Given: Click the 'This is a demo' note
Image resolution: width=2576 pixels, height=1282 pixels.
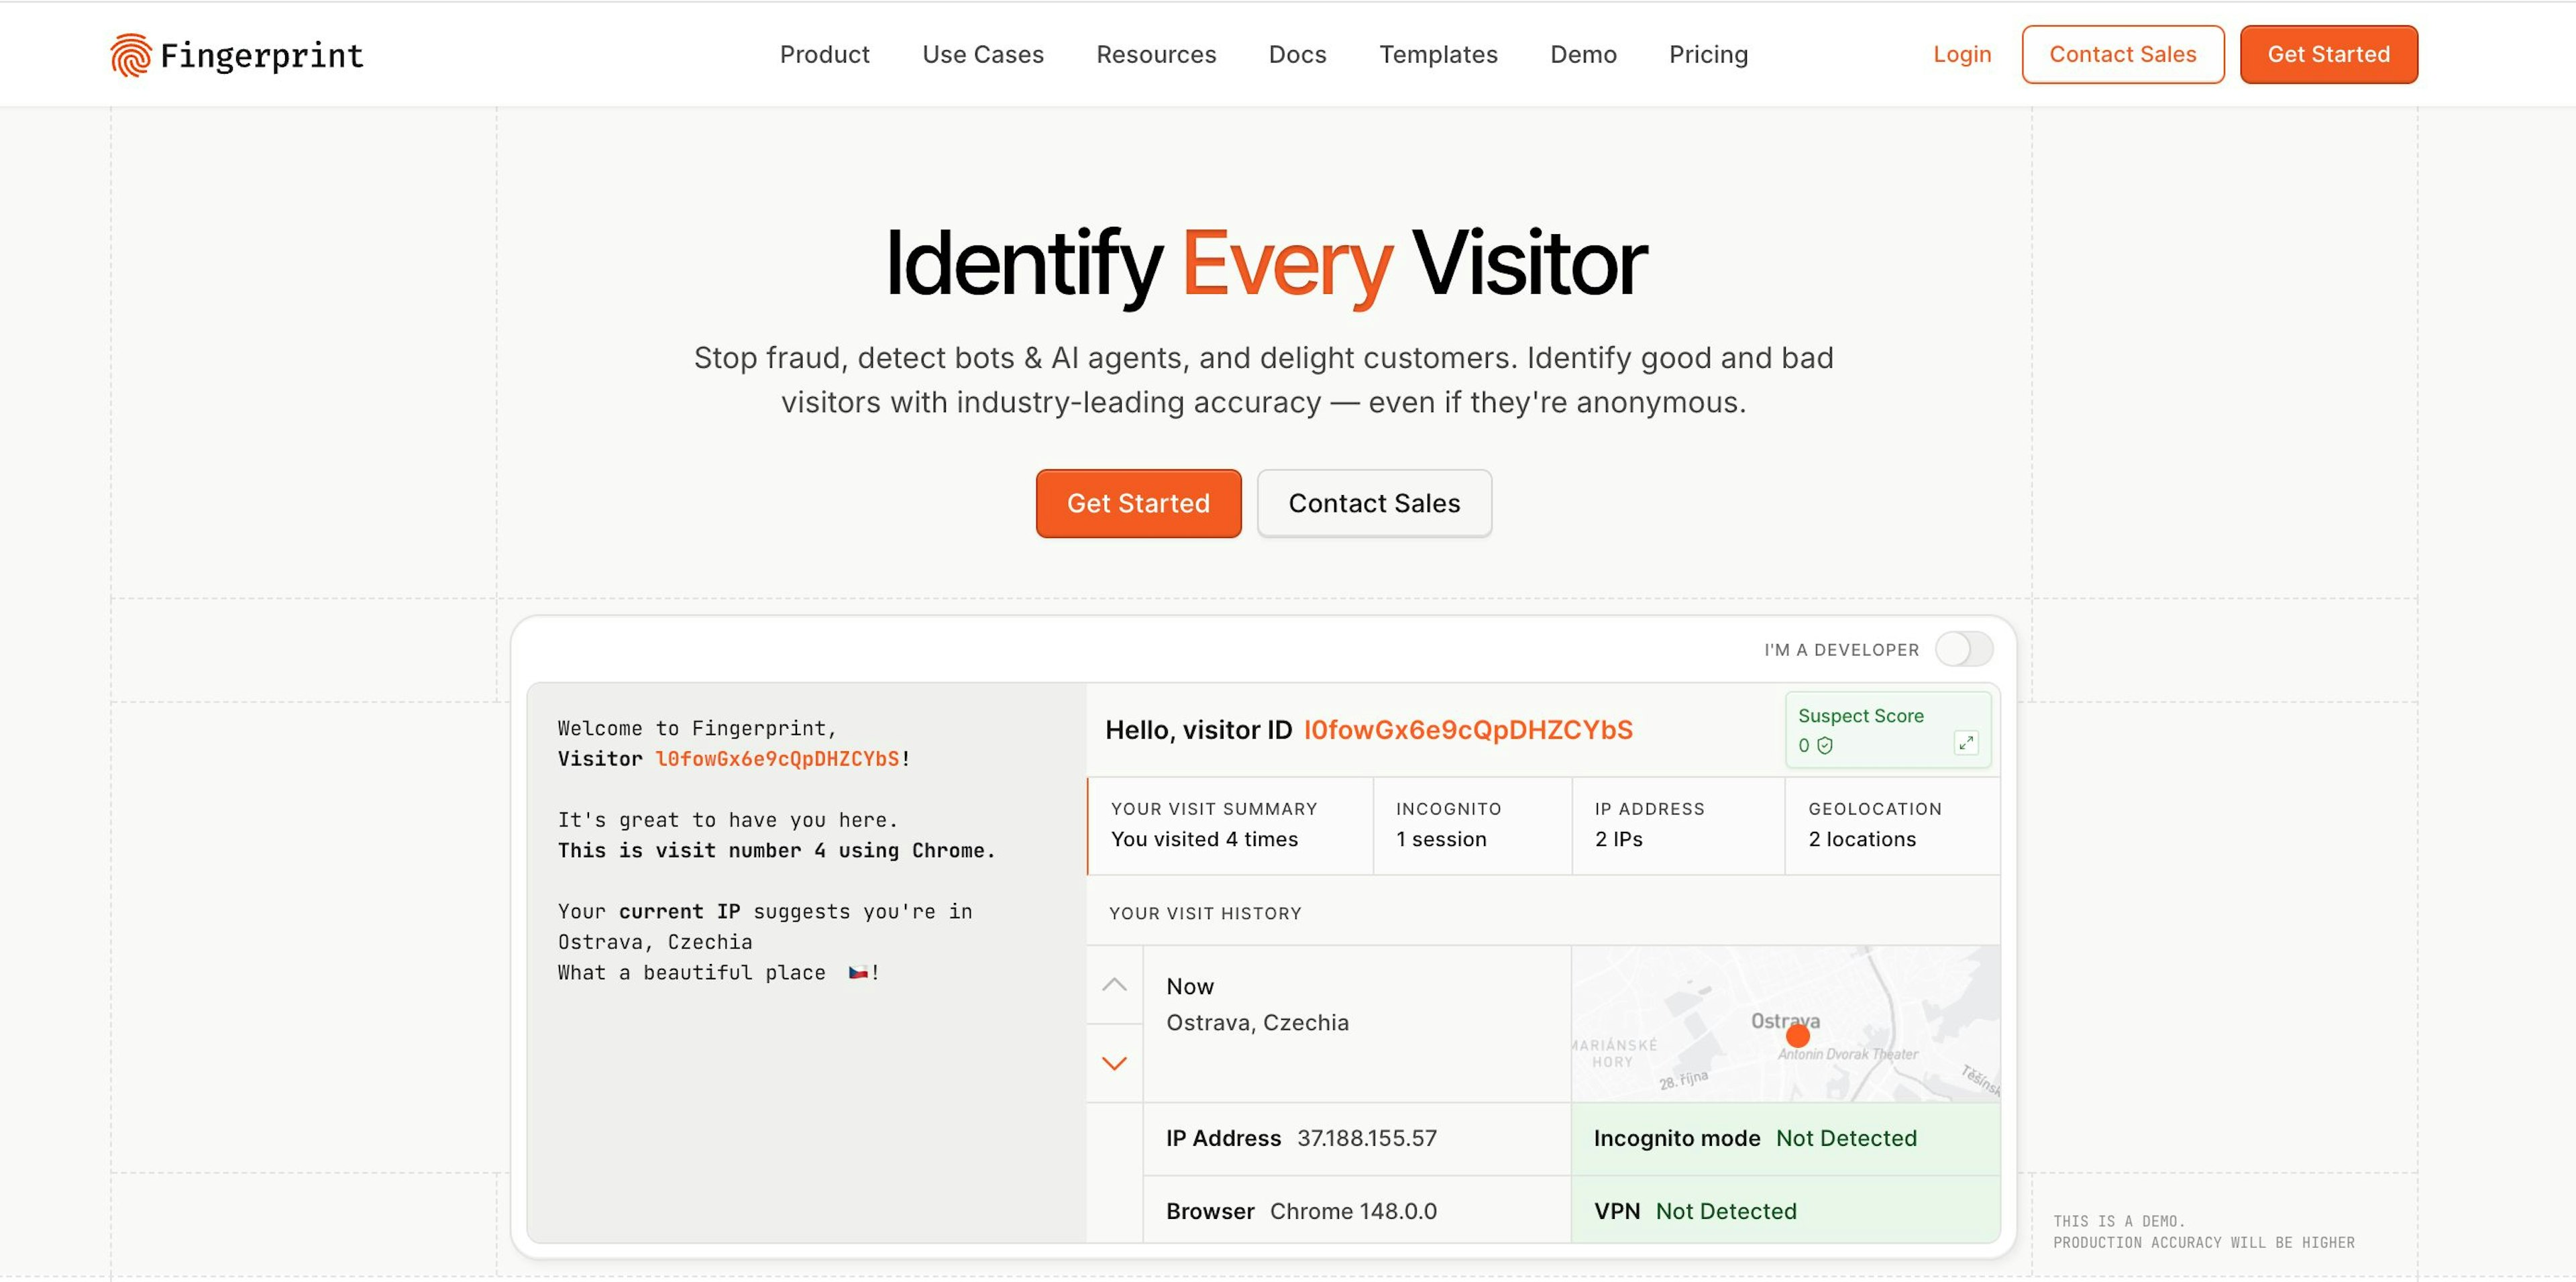Looking at the screenshot, I should click(2203, 1232).
